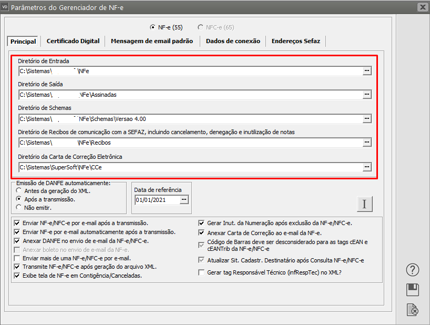Browse for Carta de Correção Eletrônica folder
430x325 pixels.
pyautogui.click(x=367, y=167)
